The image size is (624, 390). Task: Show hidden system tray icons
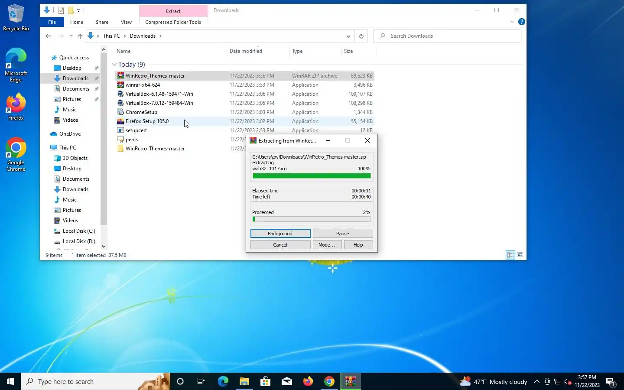pos(536,382)
